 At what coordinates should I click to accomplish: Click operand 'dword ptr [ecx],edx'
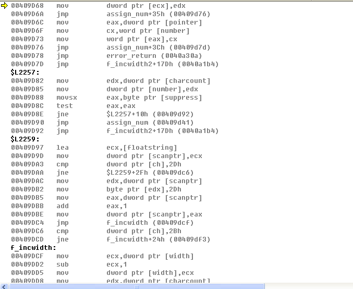pyautogui.click(x=146, y=6)
